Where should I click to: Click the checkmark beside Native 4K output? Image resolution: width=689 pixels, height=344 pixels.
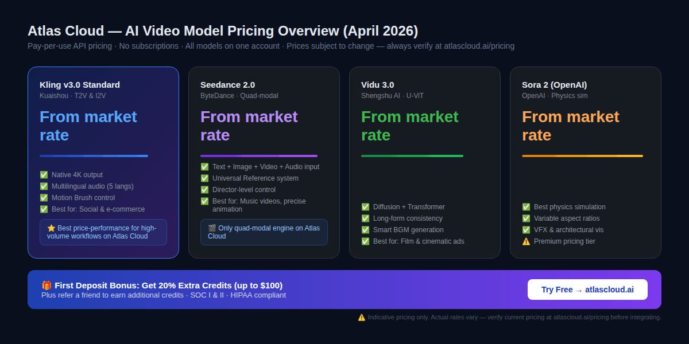coord(44,174)
